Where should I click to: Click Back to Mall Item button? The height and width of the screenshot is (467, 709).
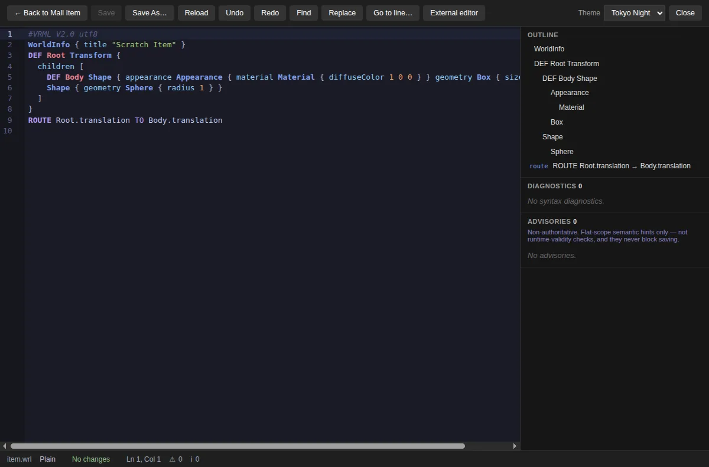(x=47, y=13)
